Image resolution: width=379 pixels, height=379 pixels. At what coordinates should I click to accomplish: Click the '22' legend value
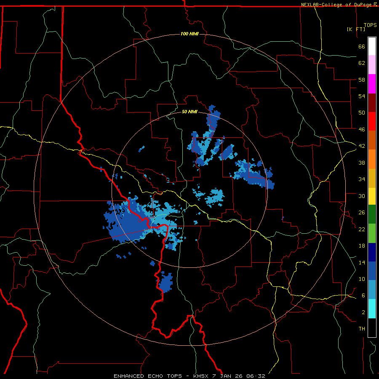tap(362, 230)
